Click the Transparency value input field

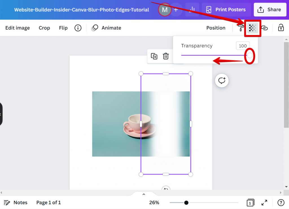point(243,46)
